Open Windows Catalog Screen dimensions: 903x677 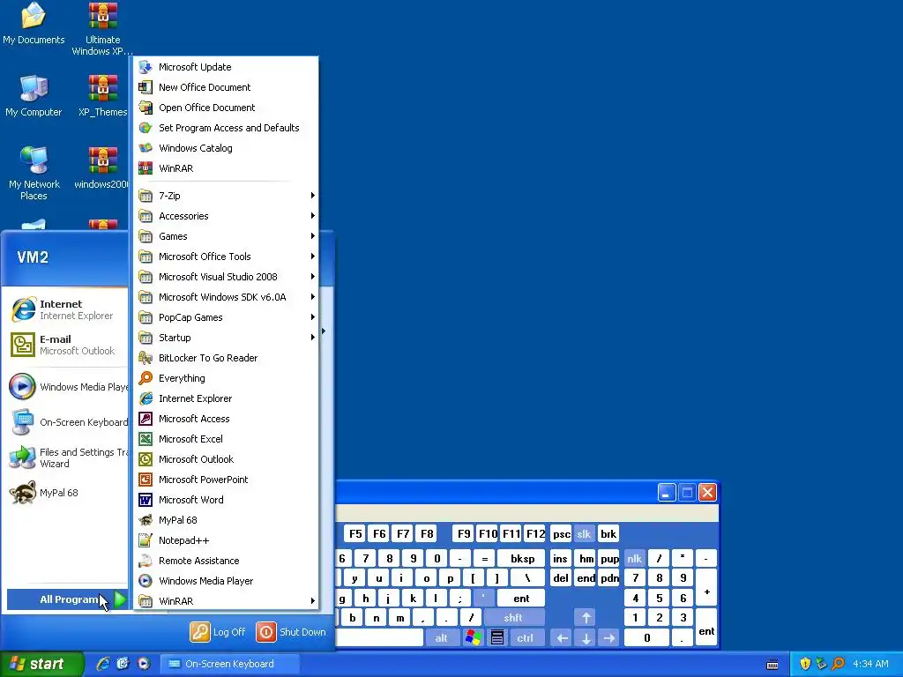[x=226, y=148]
